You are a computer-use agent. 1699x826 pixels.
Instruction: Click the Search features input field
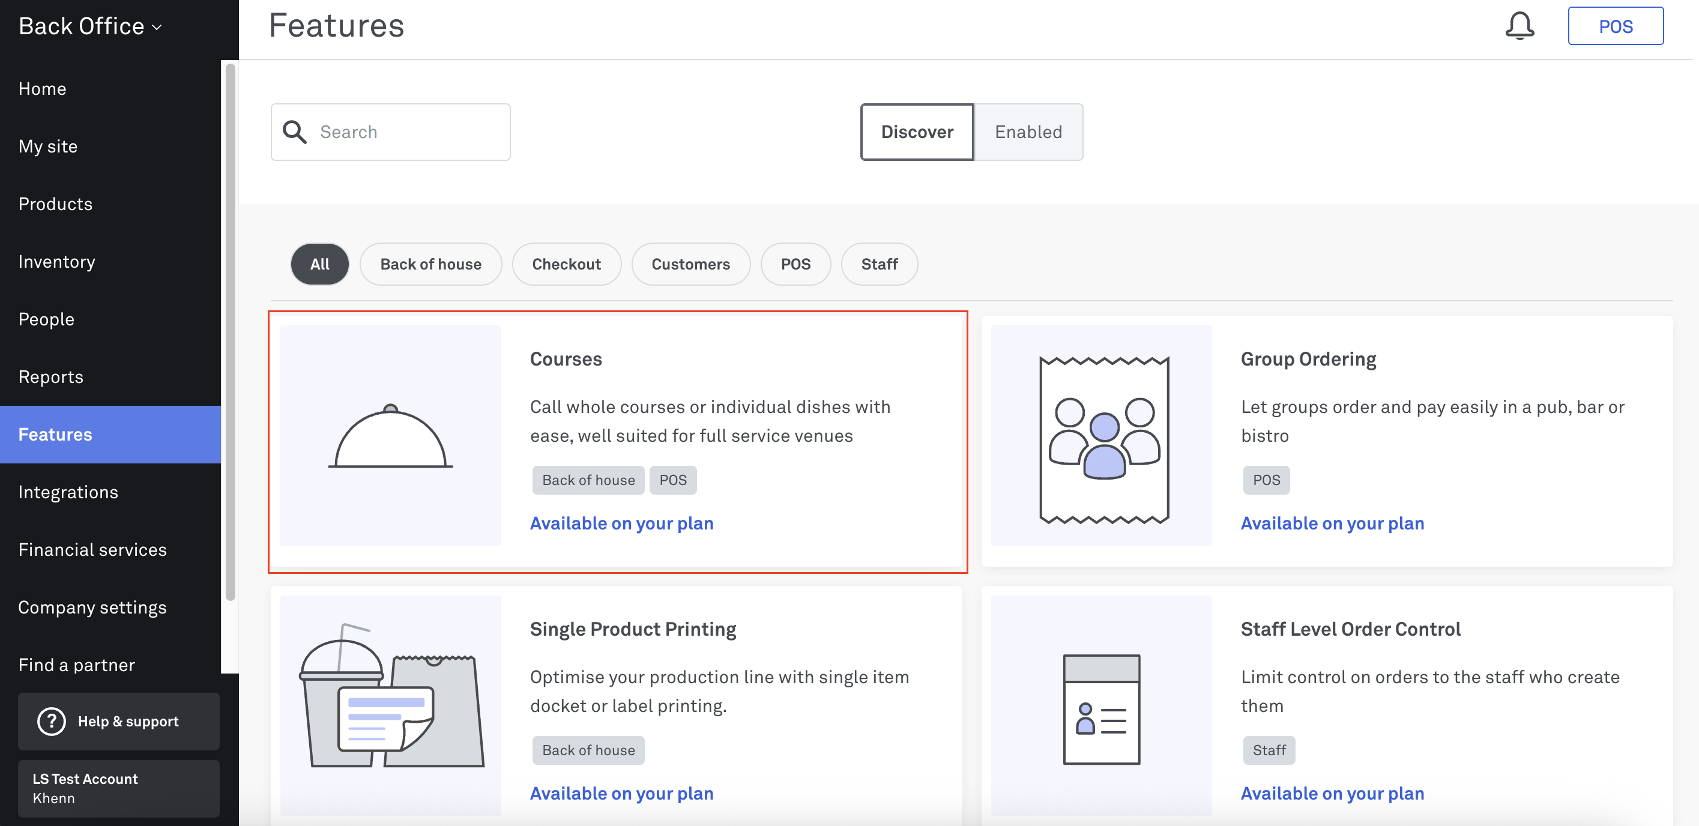pos(390,132)
